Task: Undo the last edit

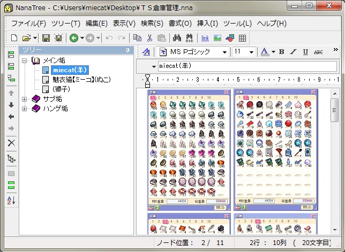Action: [109, 38]
